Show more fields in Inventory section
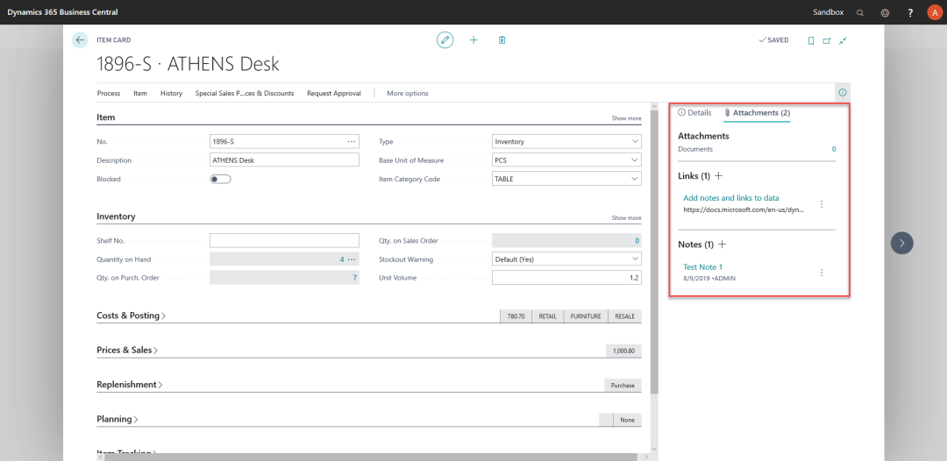Screen dimensions: 947x461 point(626,218)
